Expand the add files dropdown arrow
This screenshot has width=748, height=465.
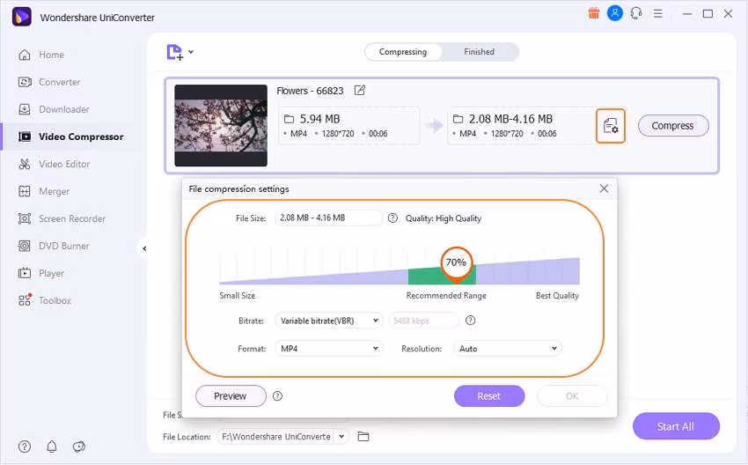191,52
